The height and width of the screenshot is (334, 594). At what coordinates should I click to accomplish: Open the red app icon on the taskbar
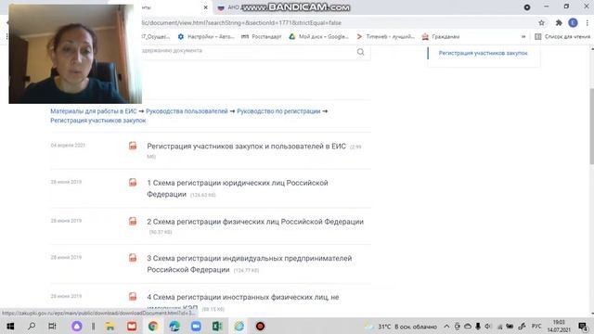(132, 326)
